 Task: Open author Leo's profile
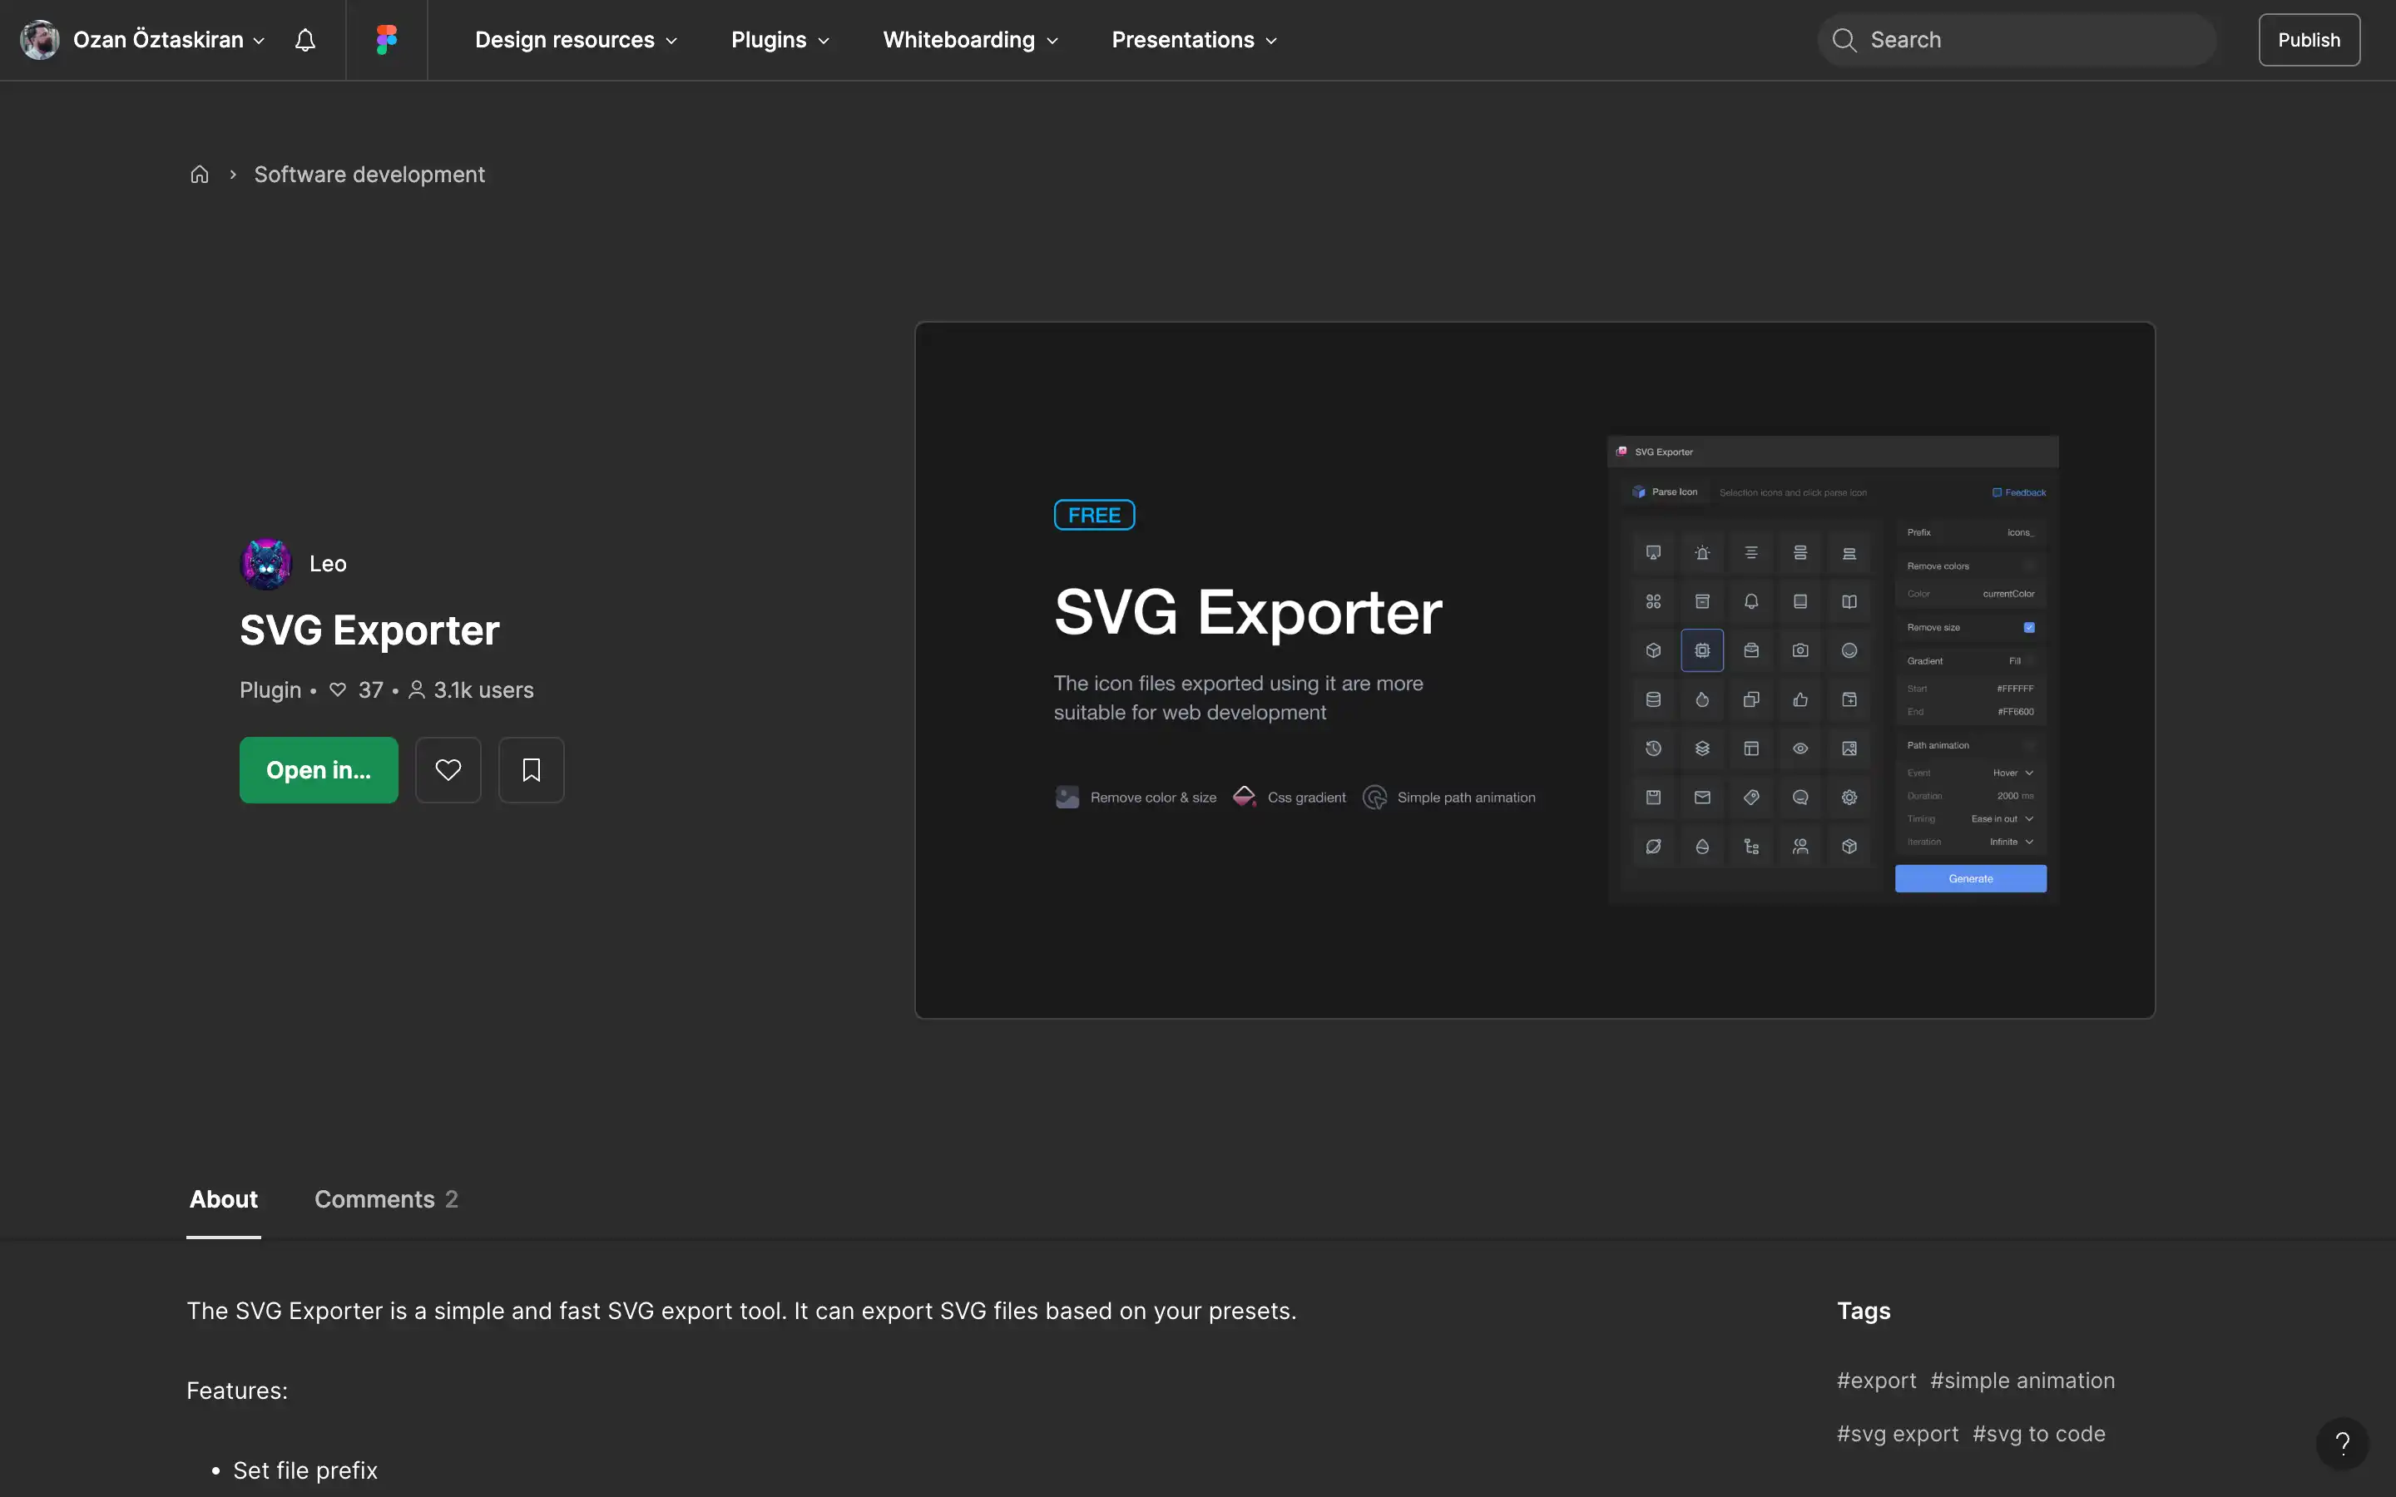coord(294,563)
